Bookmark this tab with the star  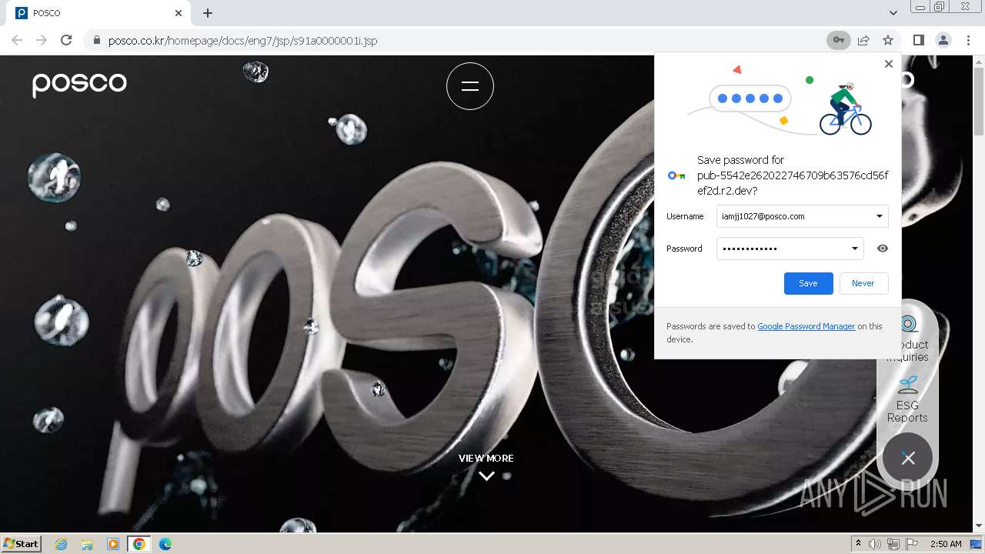[x=888, y=40]
